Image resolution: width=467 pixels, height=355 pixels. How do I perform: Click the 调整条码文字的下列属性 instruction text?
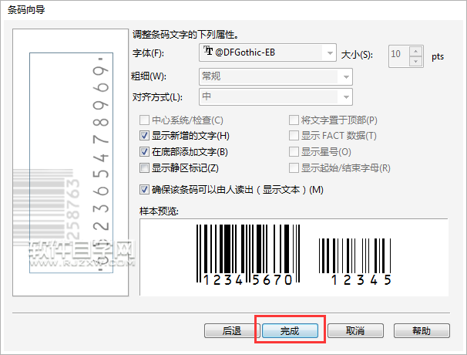[185, 35]
